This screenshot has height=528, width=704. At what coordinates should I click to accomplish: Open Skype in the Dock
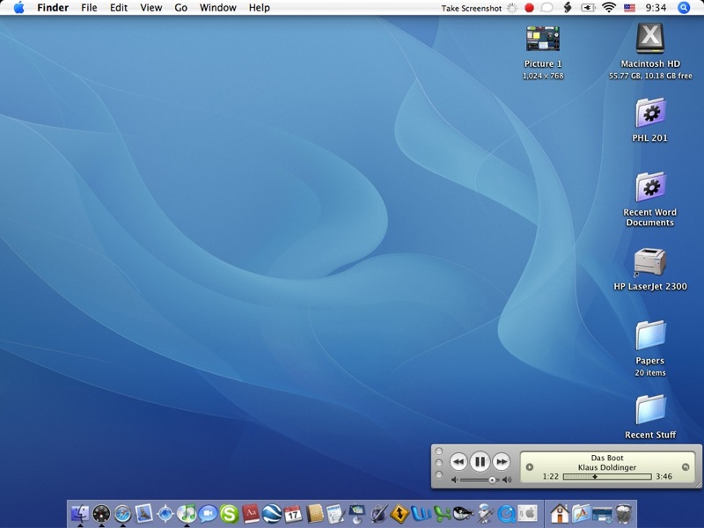coord(229,513)
